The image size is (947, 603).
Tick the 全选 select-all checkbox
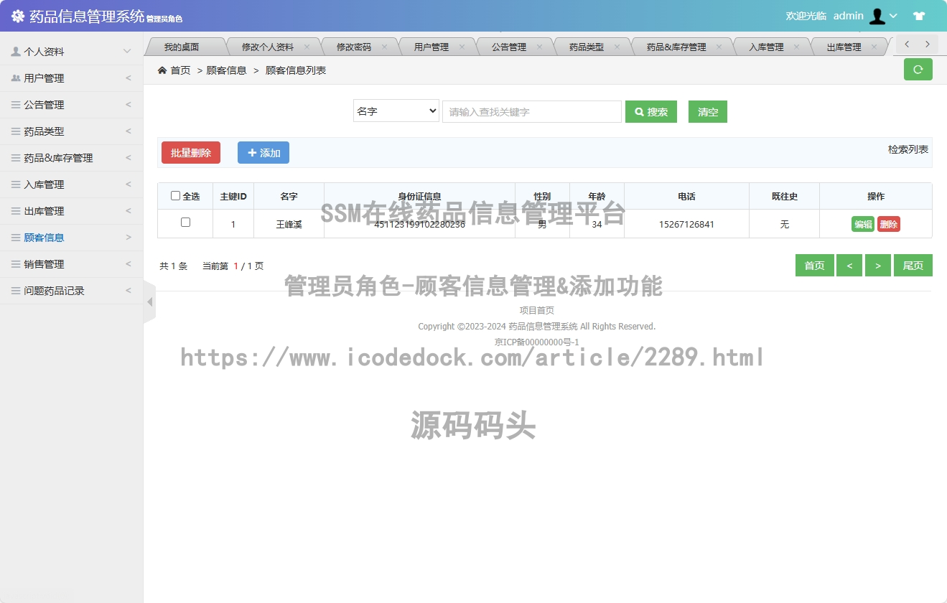point(175,196)
